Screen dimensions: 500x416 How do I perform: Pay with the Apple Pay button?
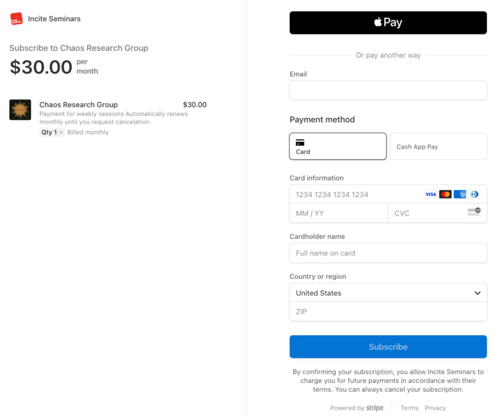pos(388,22)
